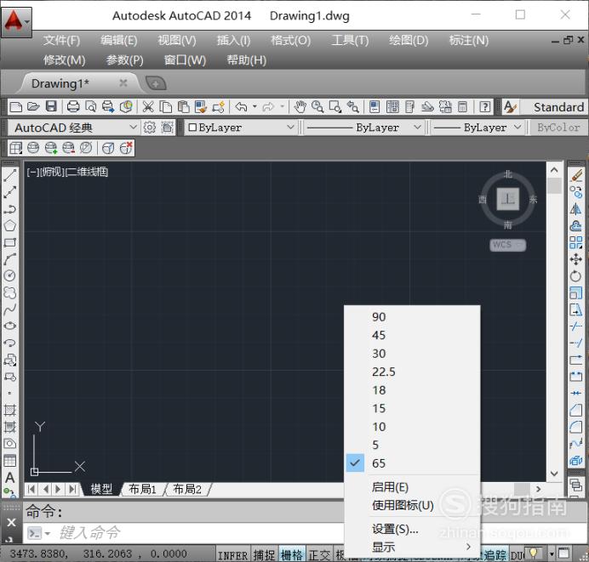Jump to first layout tab arrow
This screenshot has width=589, height=562.
31,489
